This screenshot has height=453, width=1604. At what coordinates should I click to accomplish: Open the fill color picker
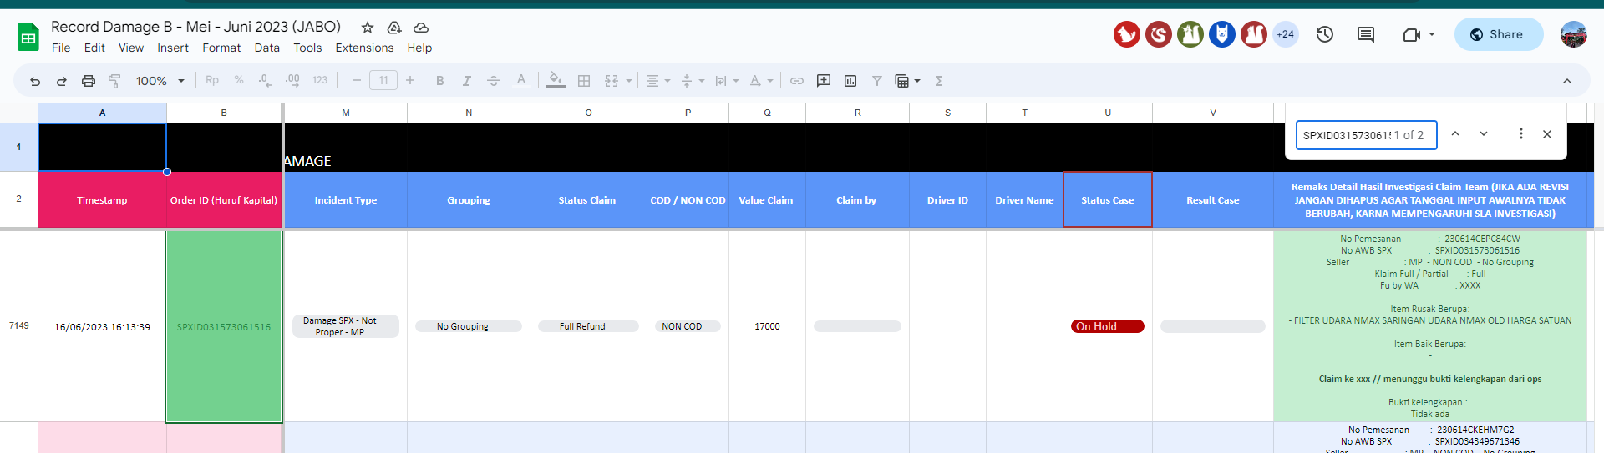[556, 81]
